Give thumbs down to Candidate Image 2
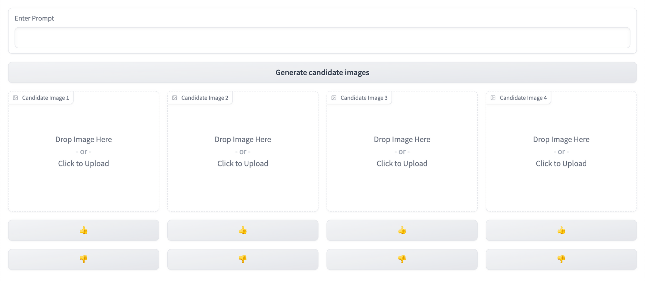Image resolution: width=645 pixels, height=281 pixels. tap(243, 259)
